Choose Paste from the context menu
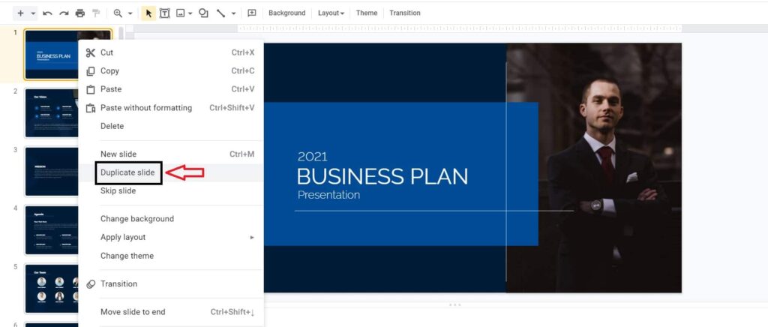 [171, 89]
